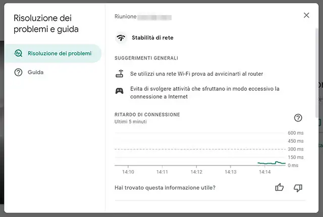Image resolution: width=323 pixels, height=217 pixels.
Task: Click the thumbs up feedback icon
Action: click(280, 188)
